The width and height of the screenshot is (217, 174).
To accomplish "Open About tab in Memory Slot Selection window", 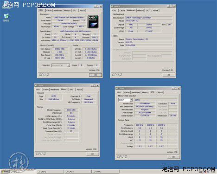I will 160,92.
